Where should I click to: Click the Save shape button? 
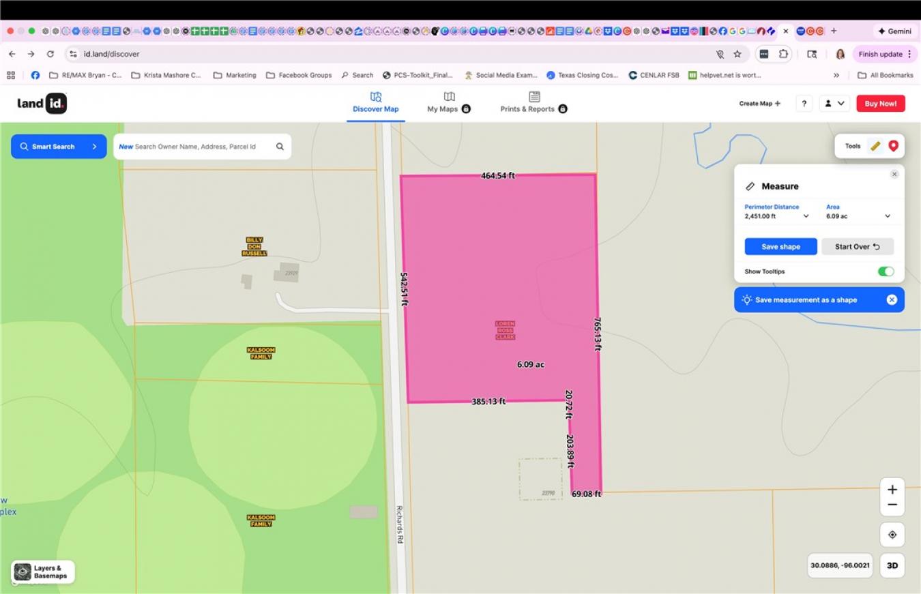(780, 247)
